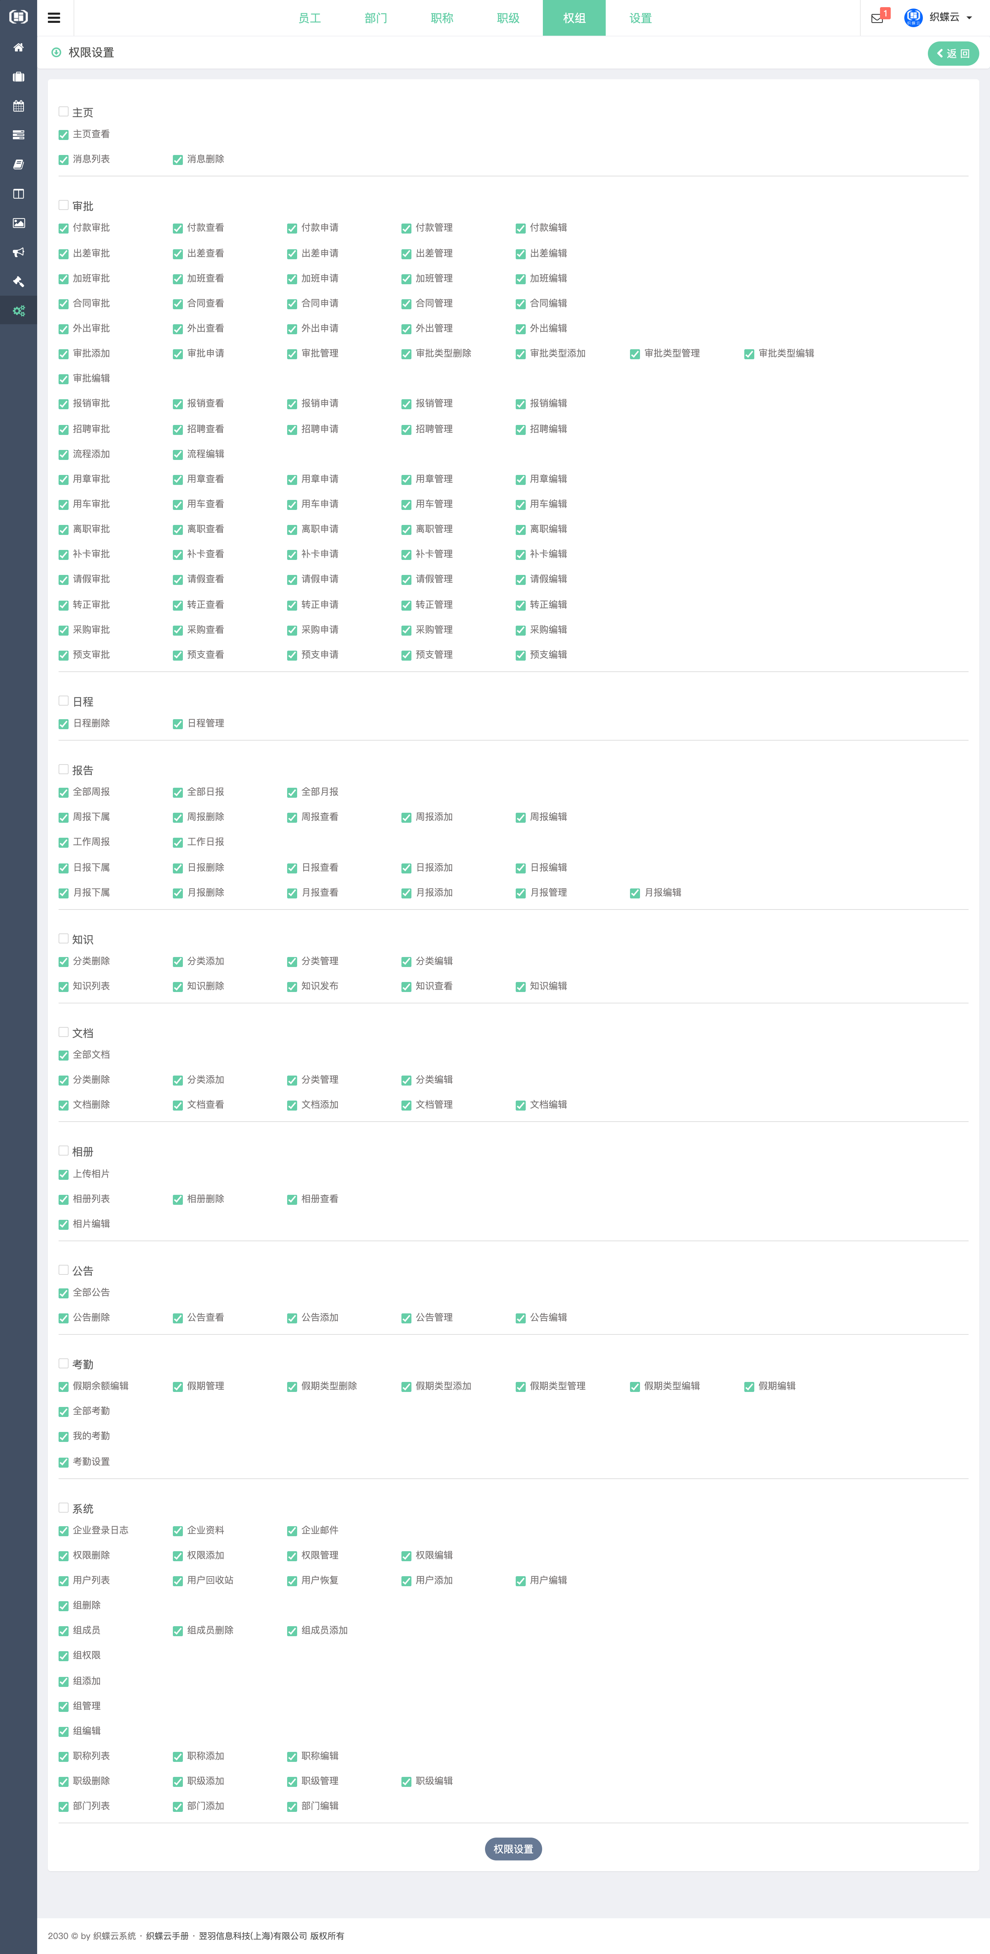The image size is (990, 1954).
Task: Open the calendar icon in sidebar
Action: (x=18, y=106)
